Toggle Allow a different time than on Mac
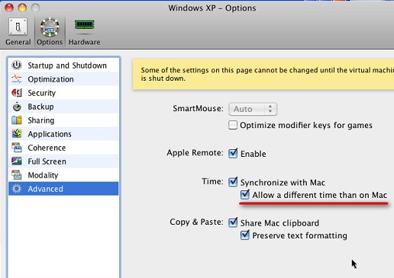The image size is (394, 278). [x=245, y=195]
